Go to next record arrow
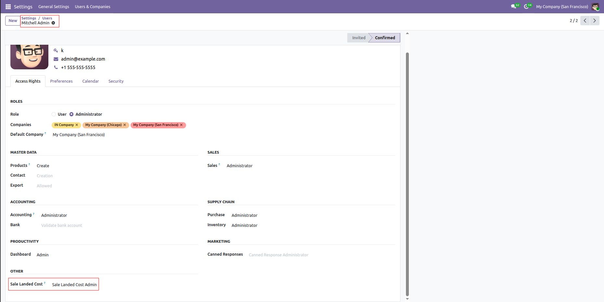Image resolution: width=604 pixels, height=302 pixels. click(595, 20)
